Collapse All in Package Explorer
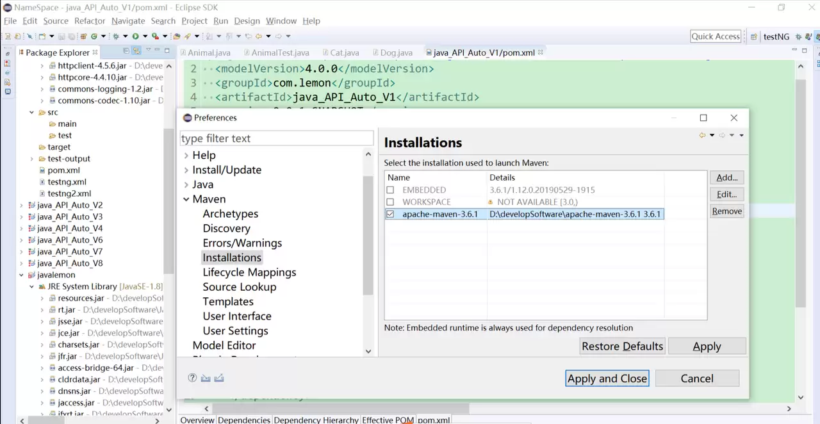 (126, 51)
